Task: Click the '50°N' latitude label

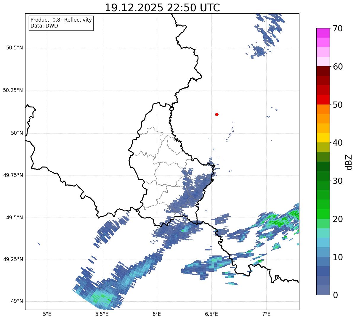Action: pyautogui.click(x=17, y=133)
